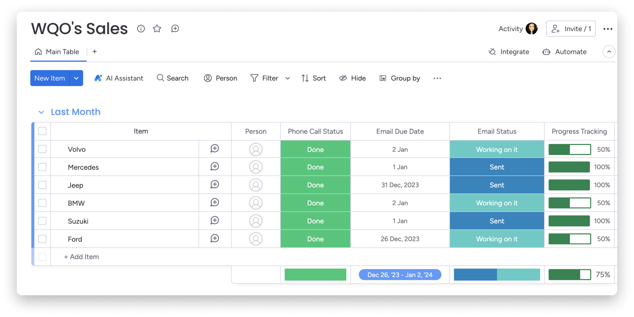Click Filter button

point(264,78)
